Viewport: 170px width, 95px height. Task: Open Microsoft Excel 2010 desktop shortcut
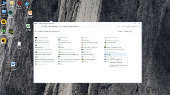tap(28, 27)
